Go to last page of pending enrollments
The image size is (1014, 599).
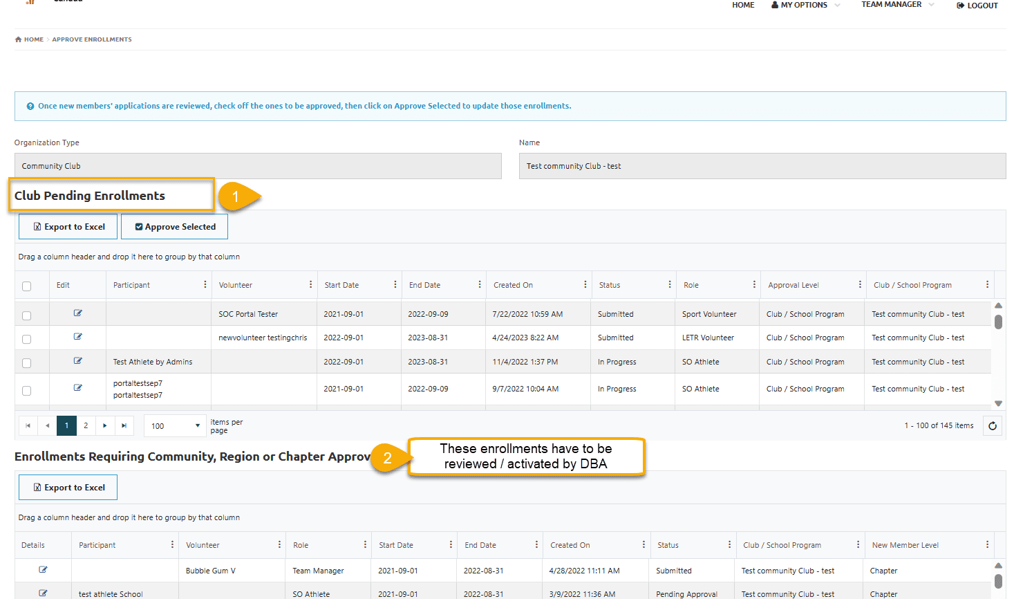(x=124, y=426)
